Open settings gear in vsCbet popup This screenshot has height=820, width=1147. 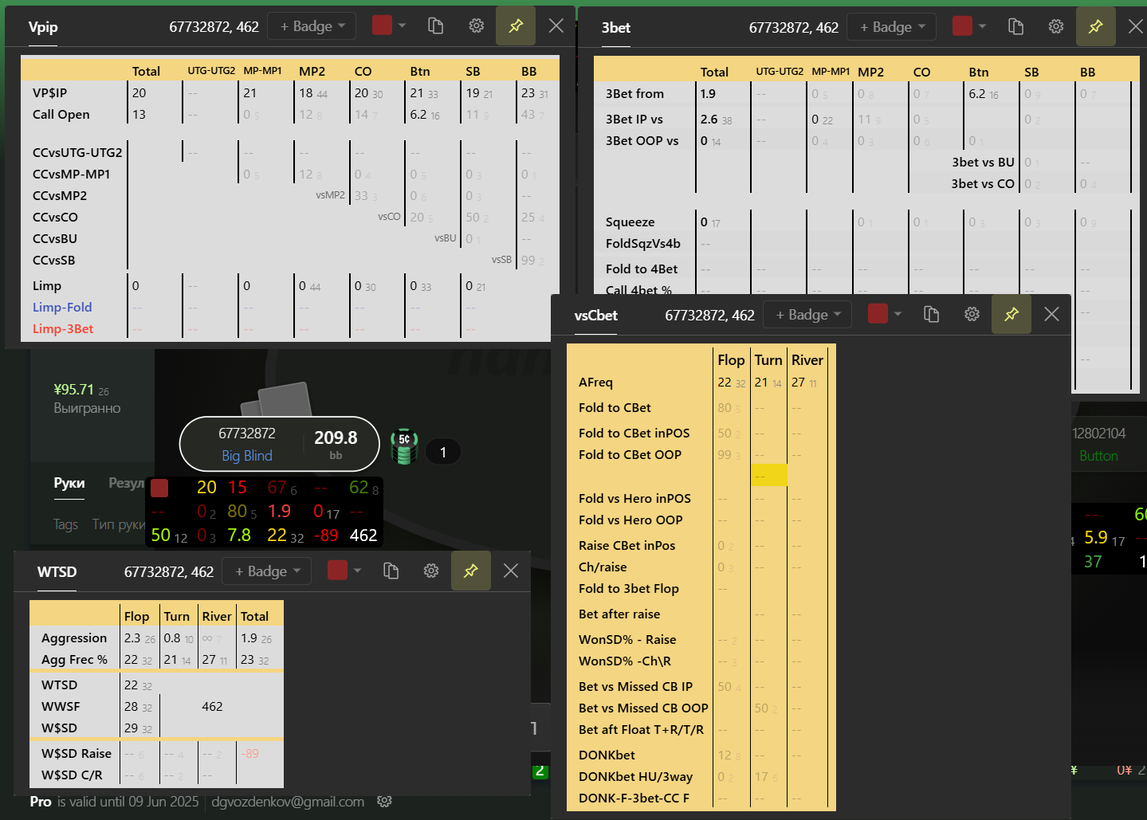point(972,315)
